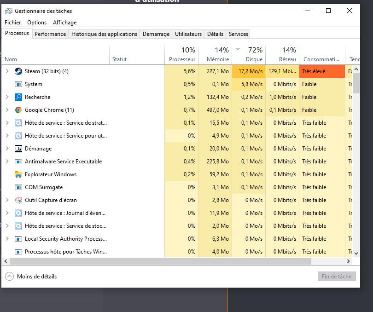Switch to Historique des applications tab
The width and height of the screenshot is (373, 312).
(104, 34)
